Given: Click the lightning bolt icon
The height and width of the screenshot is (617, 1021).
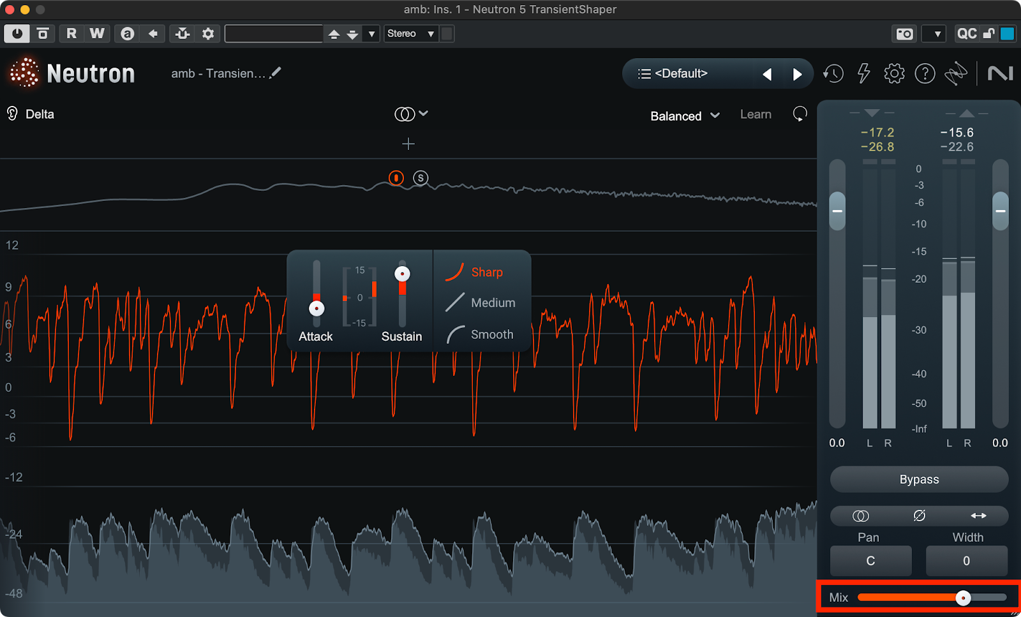Looking at the screenshot, I should (x=863, y=74).
